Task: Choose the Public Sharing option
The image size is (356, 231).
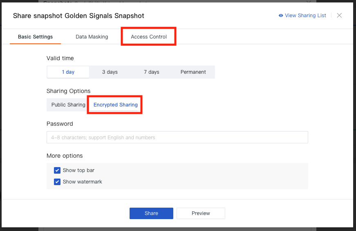Action: [x=68, y=105]
